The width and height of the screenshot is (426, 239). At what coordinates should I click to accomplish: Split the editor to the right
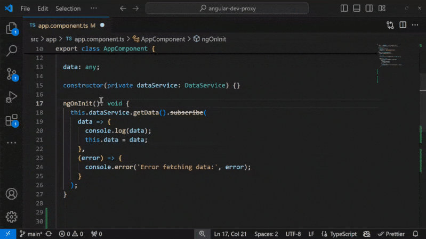[403, 25]
